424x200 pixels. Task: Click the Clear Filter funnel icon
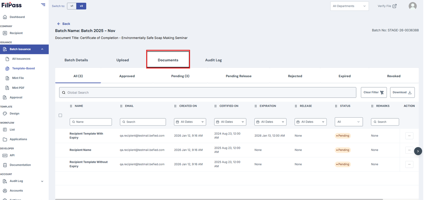(x=382, y=92)
